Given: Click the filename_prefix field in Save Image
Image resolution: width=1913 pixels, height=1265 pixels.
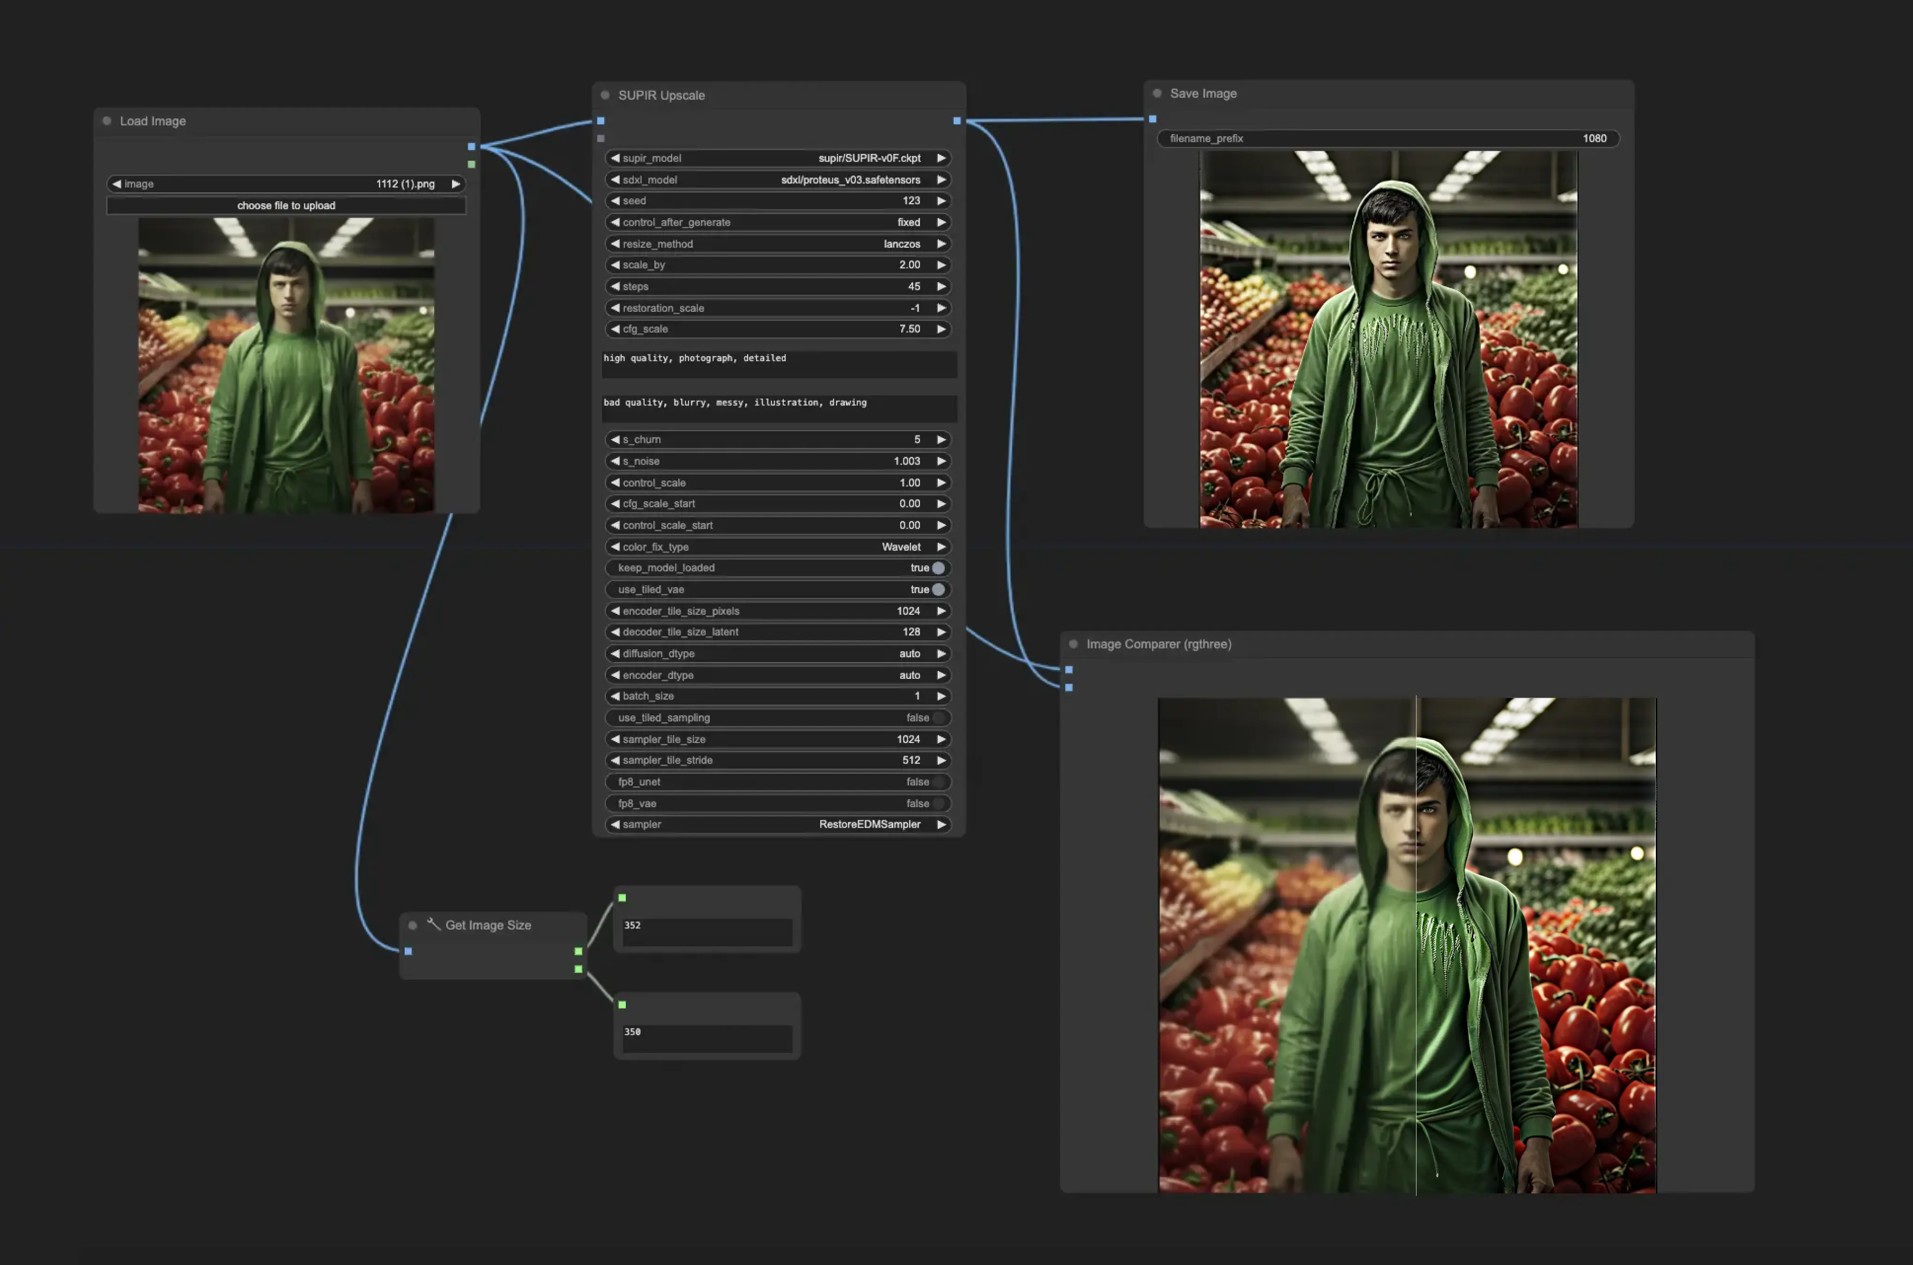Looking at the screenshot, I should point(1388,139).
